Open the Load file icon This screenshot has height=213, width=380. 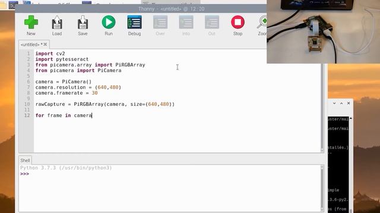click(57, 25)
